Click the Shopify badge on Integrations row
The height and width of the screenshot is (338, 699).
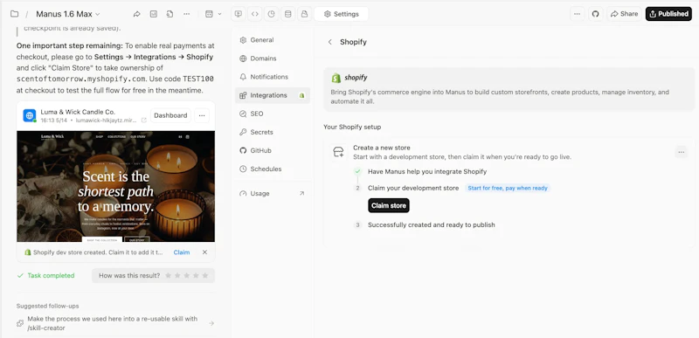[301, 95]
